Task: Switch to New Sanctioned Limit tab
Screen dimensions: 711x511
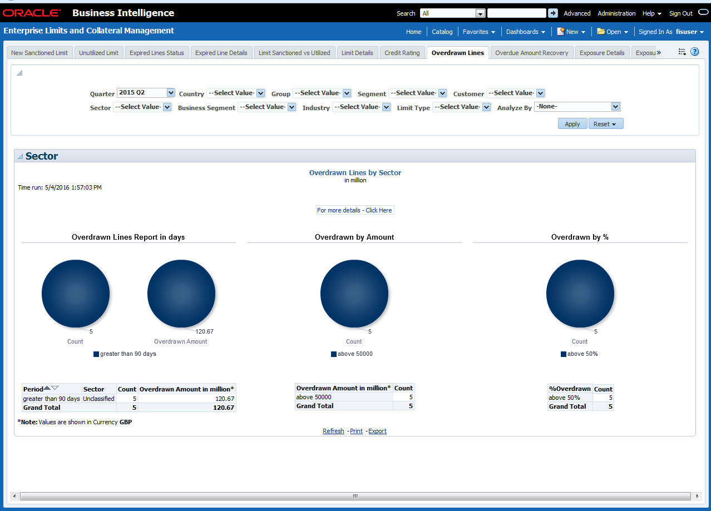Action: 39,53
